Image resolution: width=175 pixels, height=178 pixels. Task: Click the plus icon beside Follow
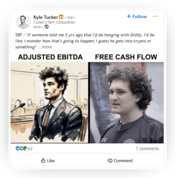129,16
